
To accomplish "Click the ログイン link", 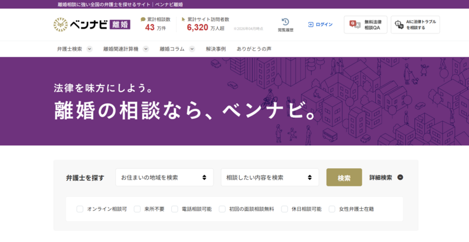I will tap(324, 25).
